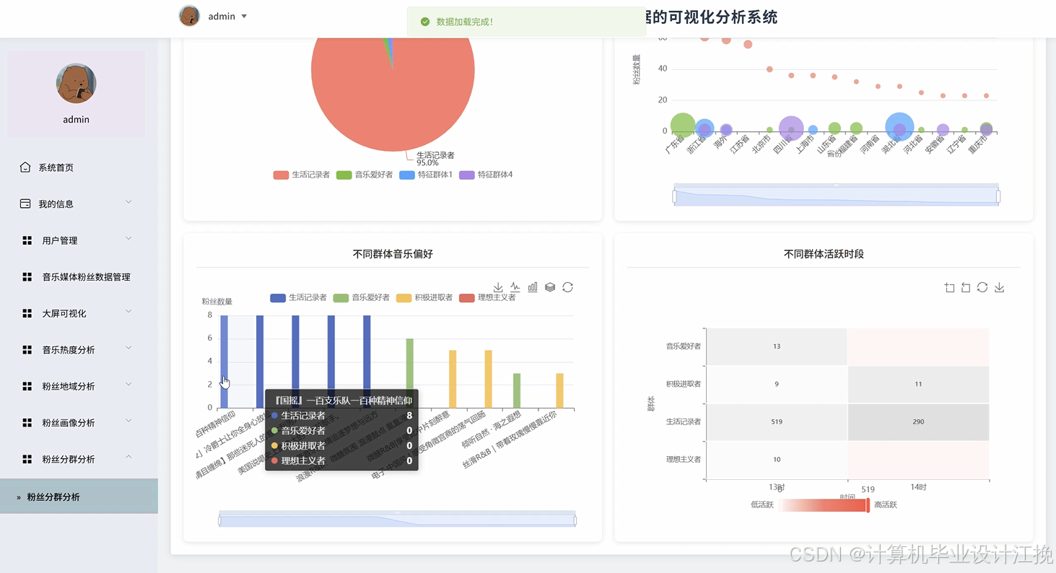The height and width of the screenshot is (573, 1056).
Task: Open 音乐媒体粉丝数据管理 in the sidebar
Action: (x=79, y=277)
